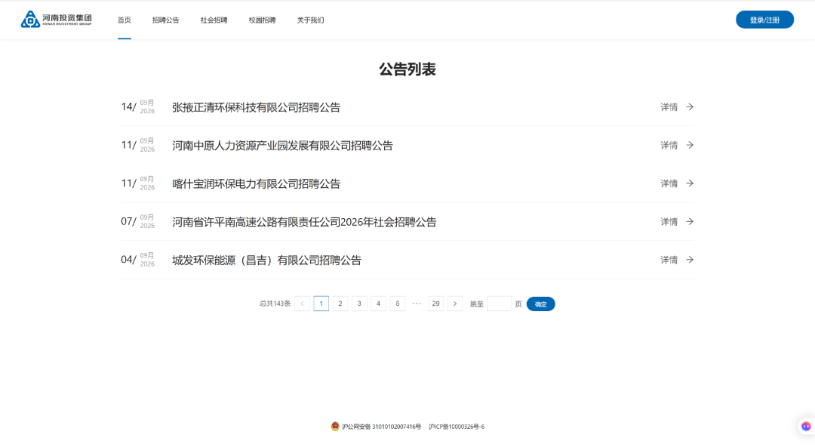The width and height of the screenshot is (815, 447).
Task: Click 详情 for 许平南高速公路 announcement
Action: pos(669,222)
